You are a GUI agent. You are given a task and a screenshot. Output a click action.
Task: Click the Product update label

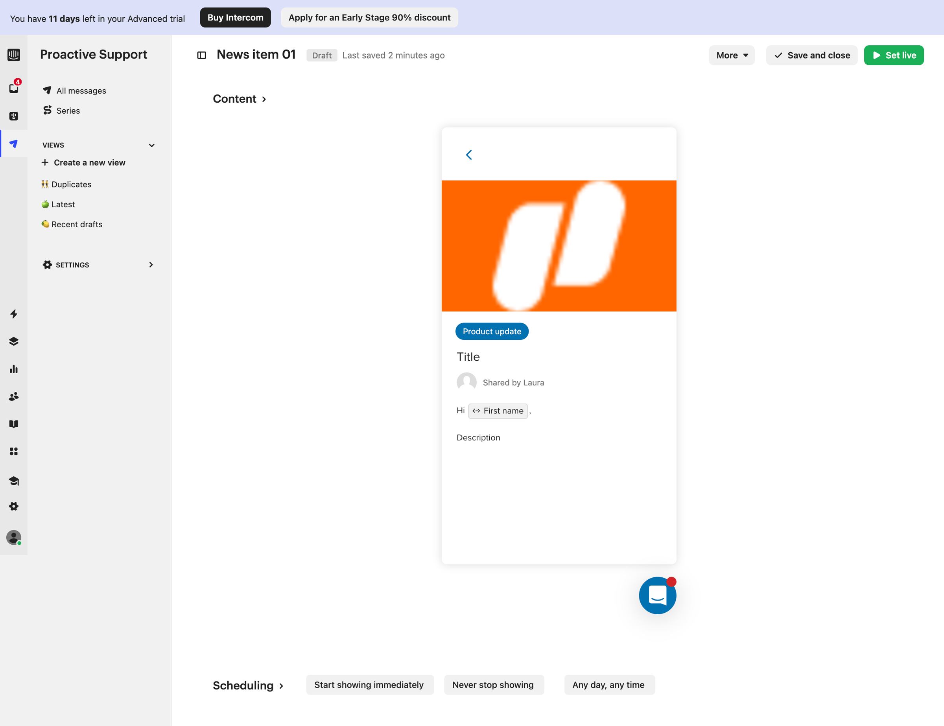pyautogui.click(x=492, y=332)
